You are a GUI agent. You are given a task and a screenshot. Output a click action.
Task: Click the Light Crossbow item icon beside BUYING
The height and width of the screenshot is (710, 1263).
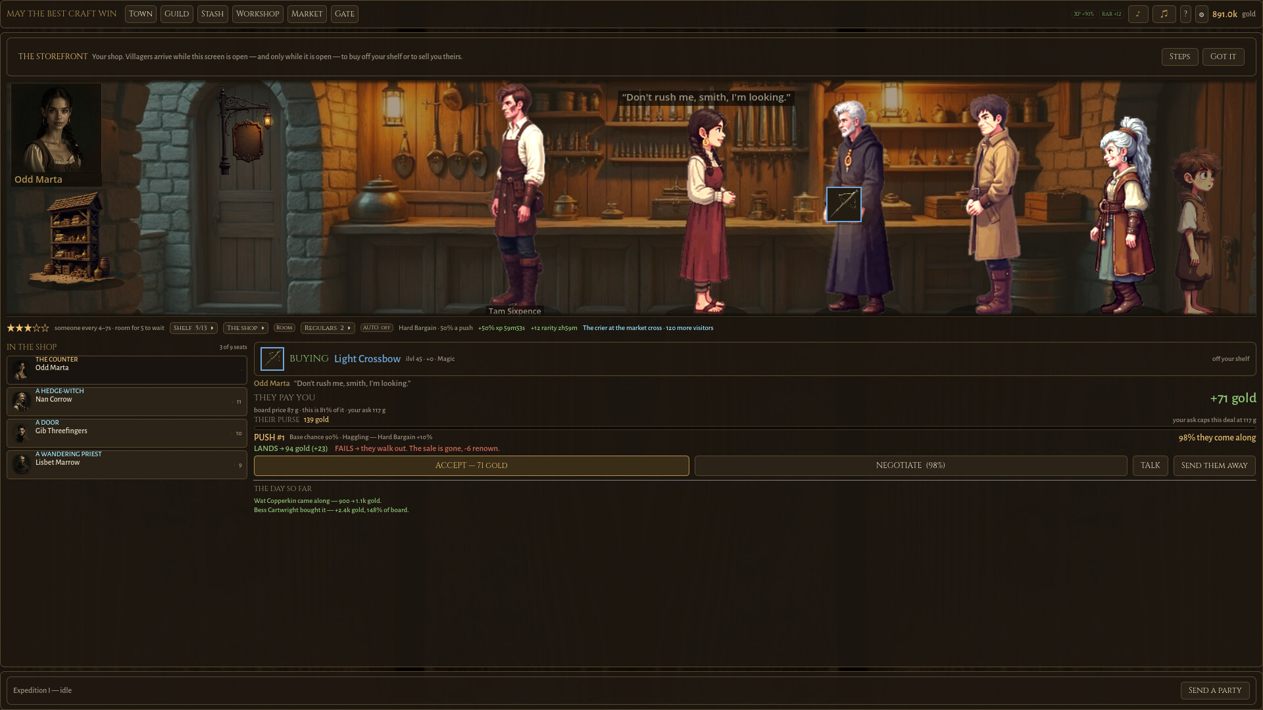(272, 359)
